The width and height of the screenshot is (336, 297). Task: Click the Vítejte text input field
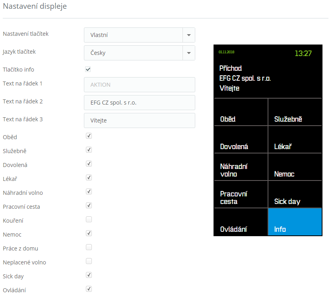[x=140, y=120]
